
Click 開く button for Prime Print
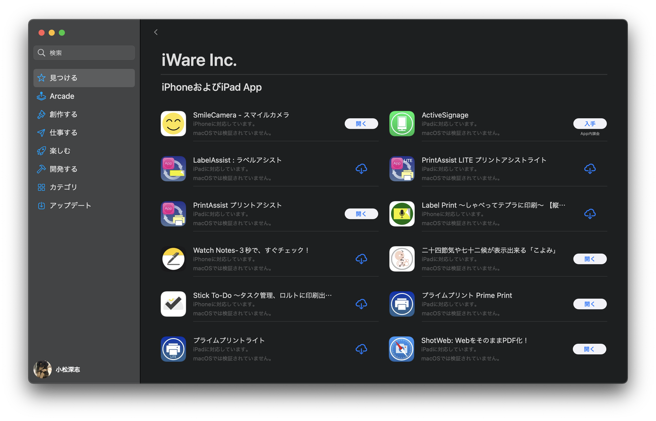pyautogui.click(x=590, y=304)
